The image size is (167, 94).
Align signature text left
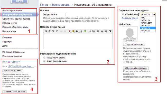(98, 31)
